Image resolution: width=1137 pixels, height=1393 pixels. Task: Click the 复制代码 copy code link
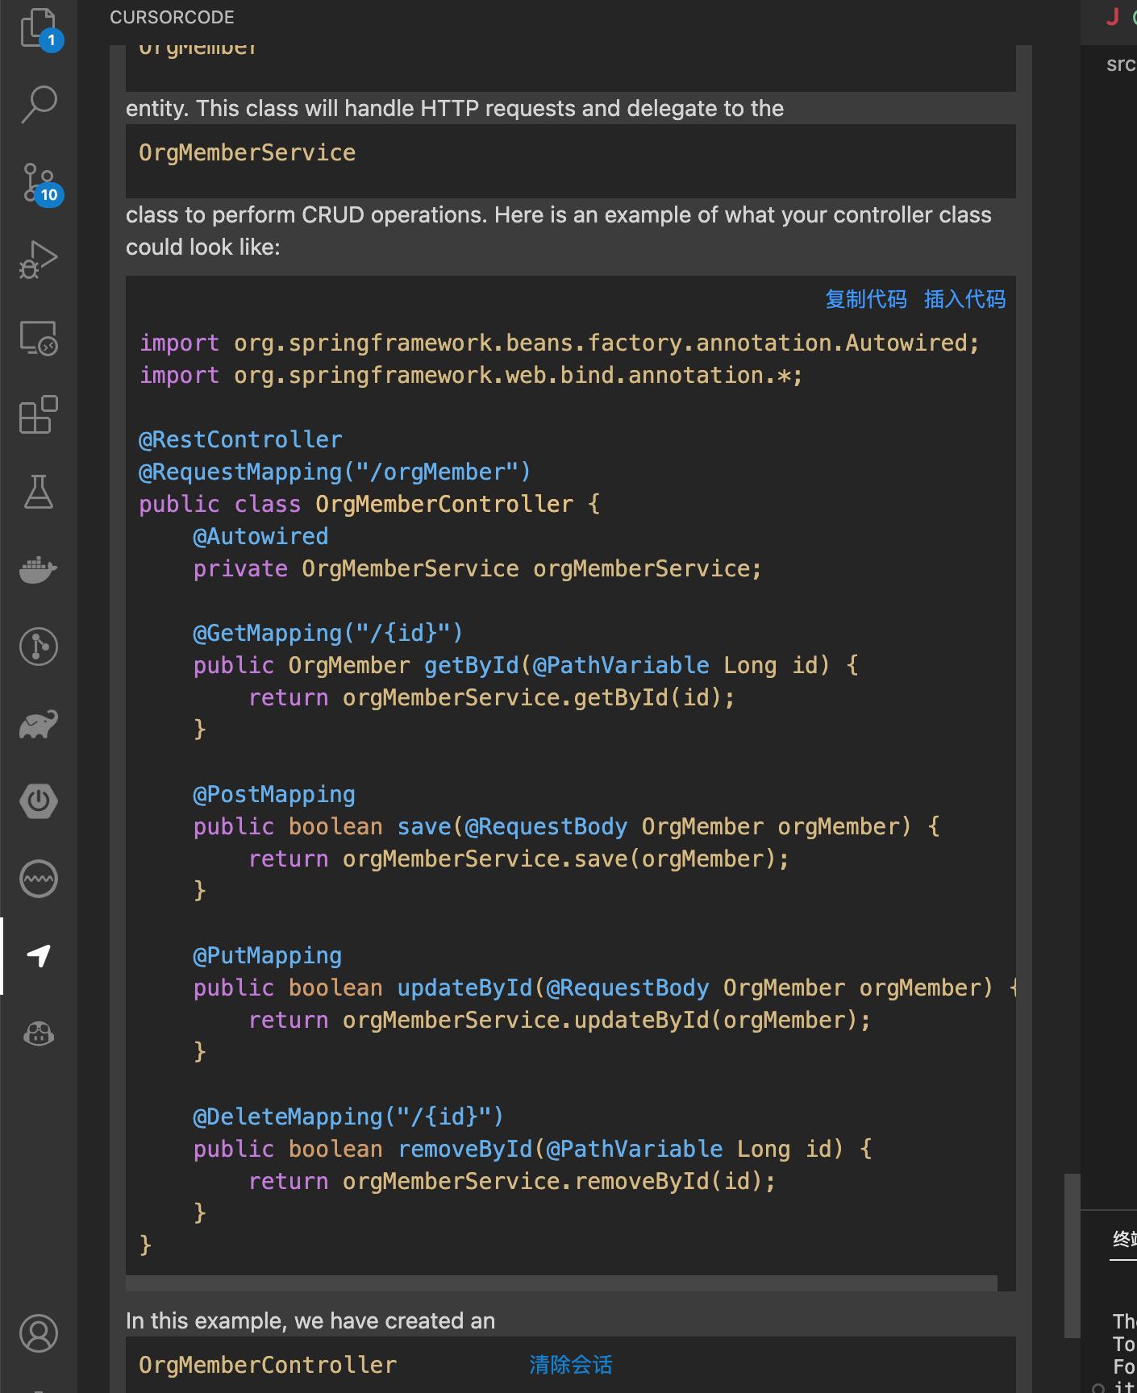(865, 299)
